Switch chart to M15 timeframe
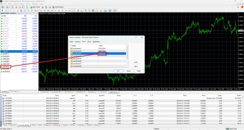The width and height of the screenshot is (244, 130). coord(48,11)
